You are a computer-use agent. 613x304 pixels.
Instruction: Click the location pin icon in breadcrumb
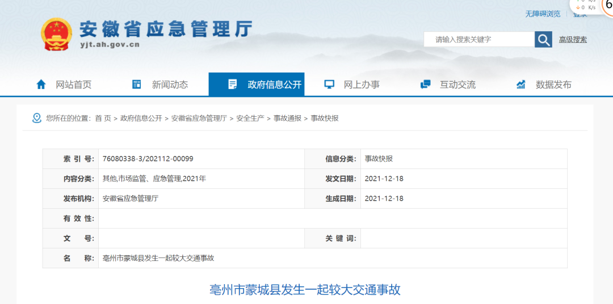(x=37, y=118)
